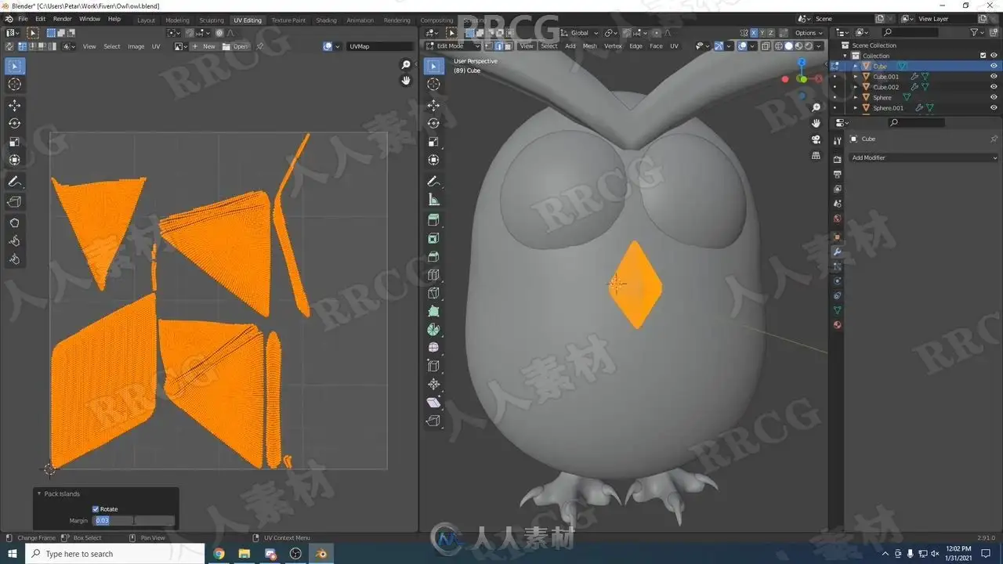Open the Options dropdown in 3D viewport
1003x564 pixels.
[x=809, y=33]
